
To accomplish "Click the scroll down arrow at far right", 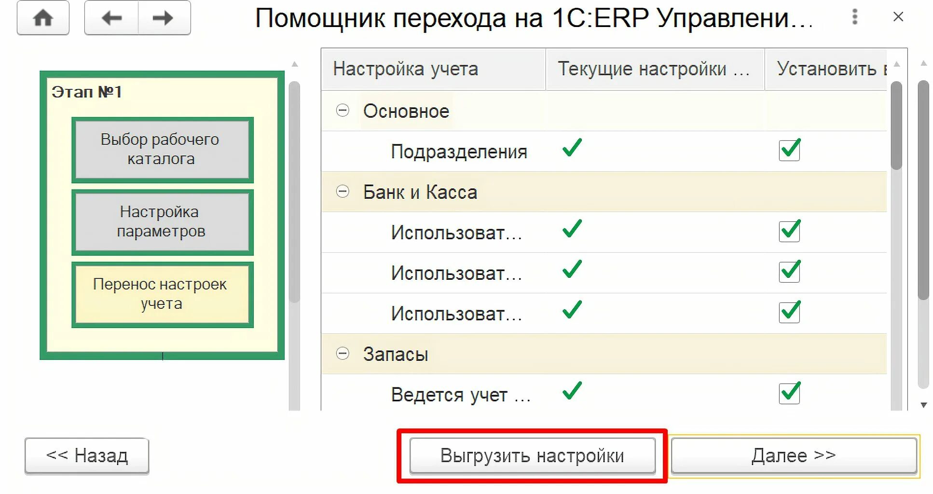I will pos(923,405).
